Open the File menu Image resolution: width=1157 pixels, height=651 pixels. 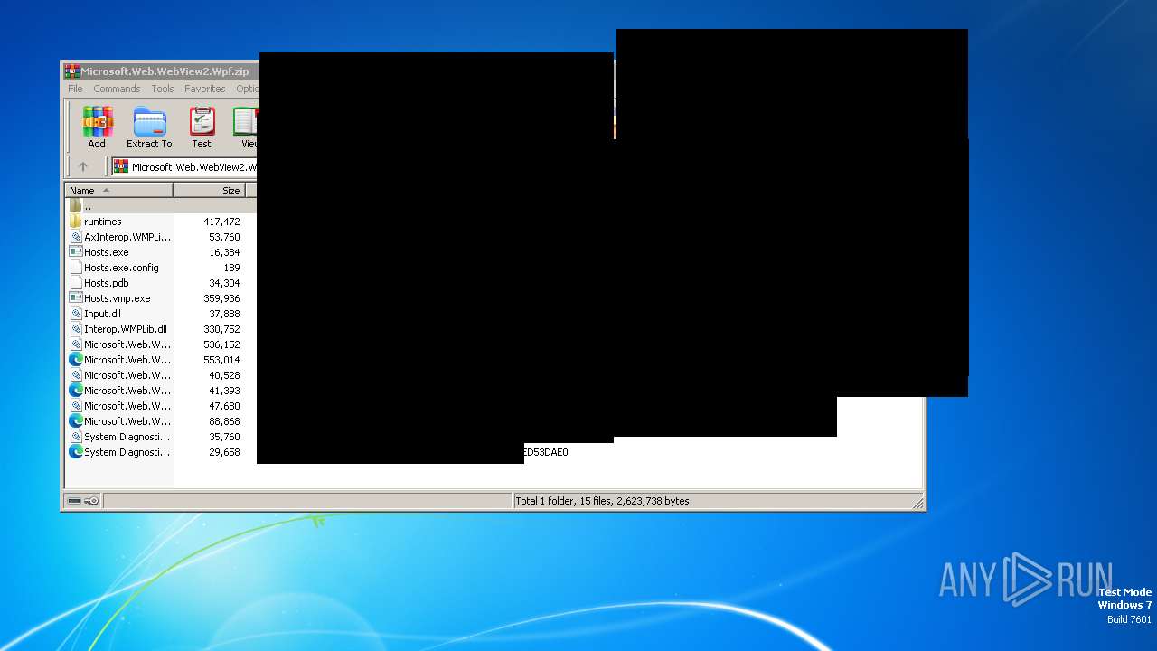75,89
